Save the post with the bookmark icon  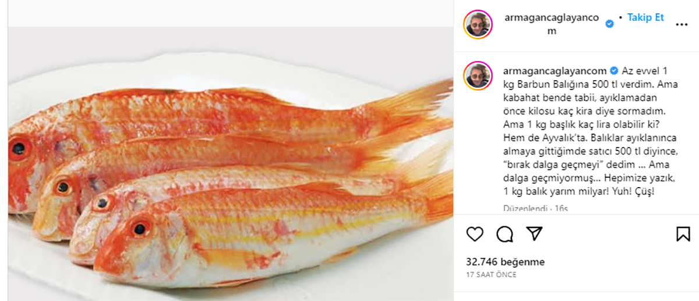683,234
